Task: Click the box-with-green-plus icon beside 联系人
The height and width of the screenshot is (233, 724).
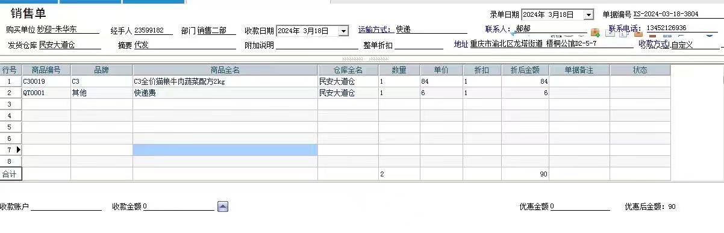Action: click(x=595, y=32)
